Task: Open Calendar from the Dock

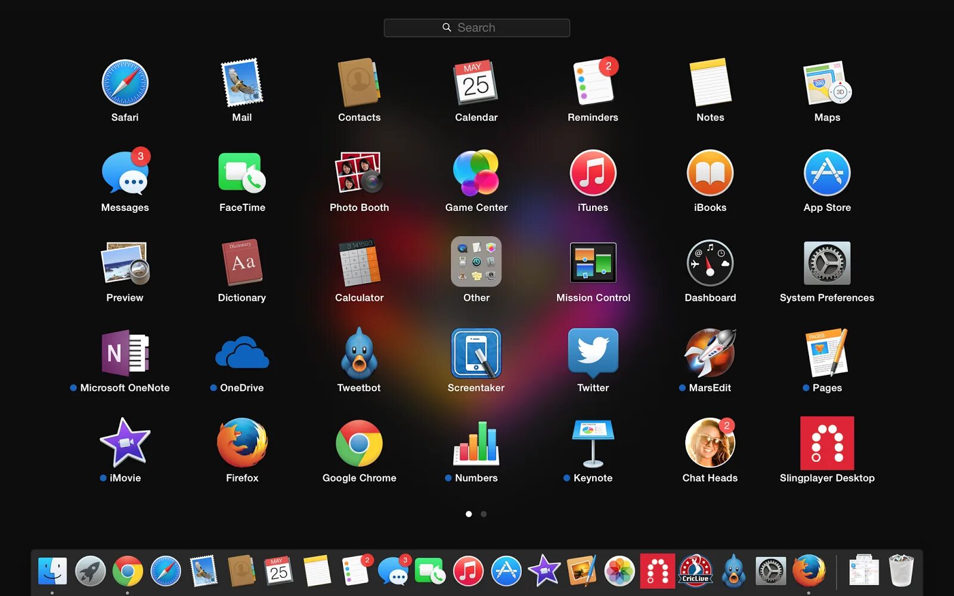Action: coord(278,571)
